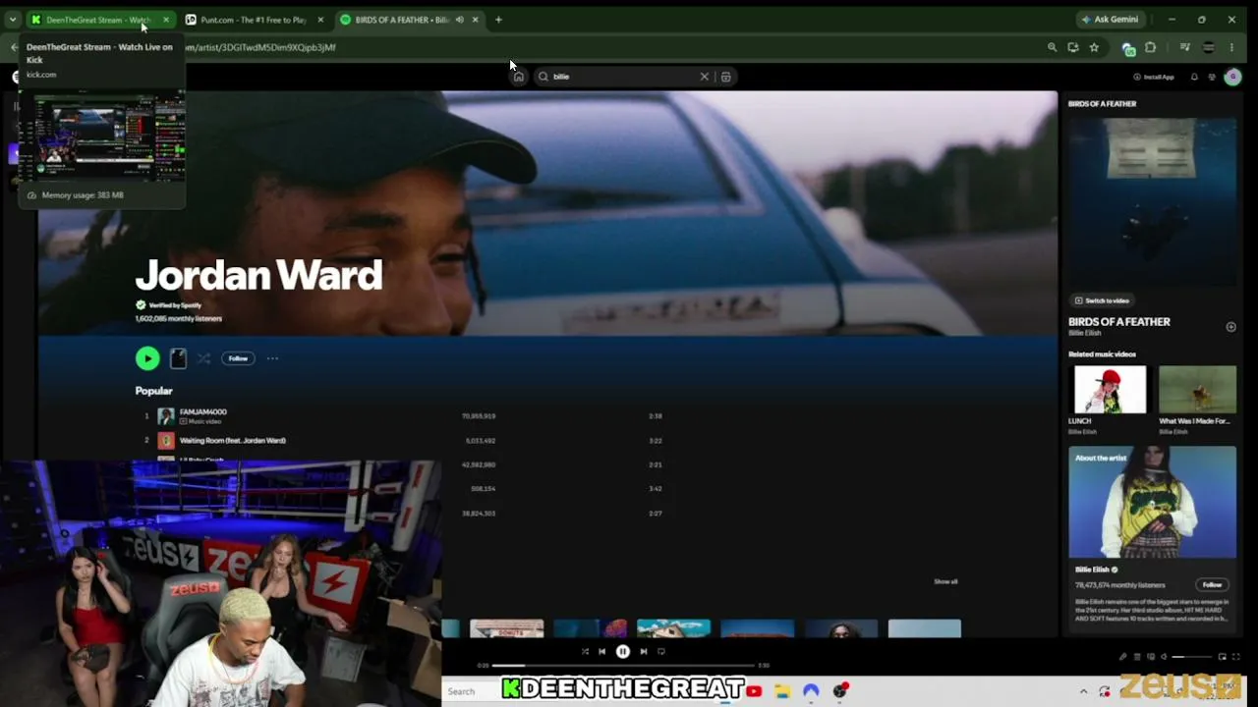1258x707 pixels.
Task: Open the Chrome media controls icon
Action: tap(1184, 47)
